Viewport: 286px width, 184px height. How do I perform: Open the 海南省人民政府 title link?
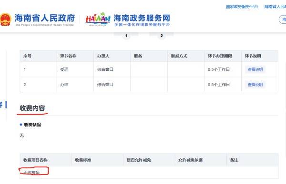point(45,18)
